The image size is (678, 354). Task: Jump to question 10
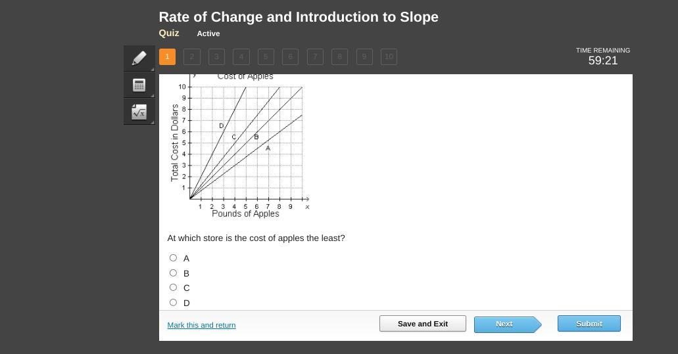389,56
